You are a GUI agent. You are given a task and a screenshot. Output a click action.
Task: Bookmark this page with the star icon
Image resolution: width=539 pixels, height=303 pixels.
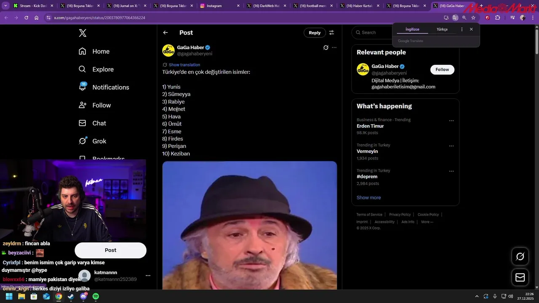pos(473,18)
